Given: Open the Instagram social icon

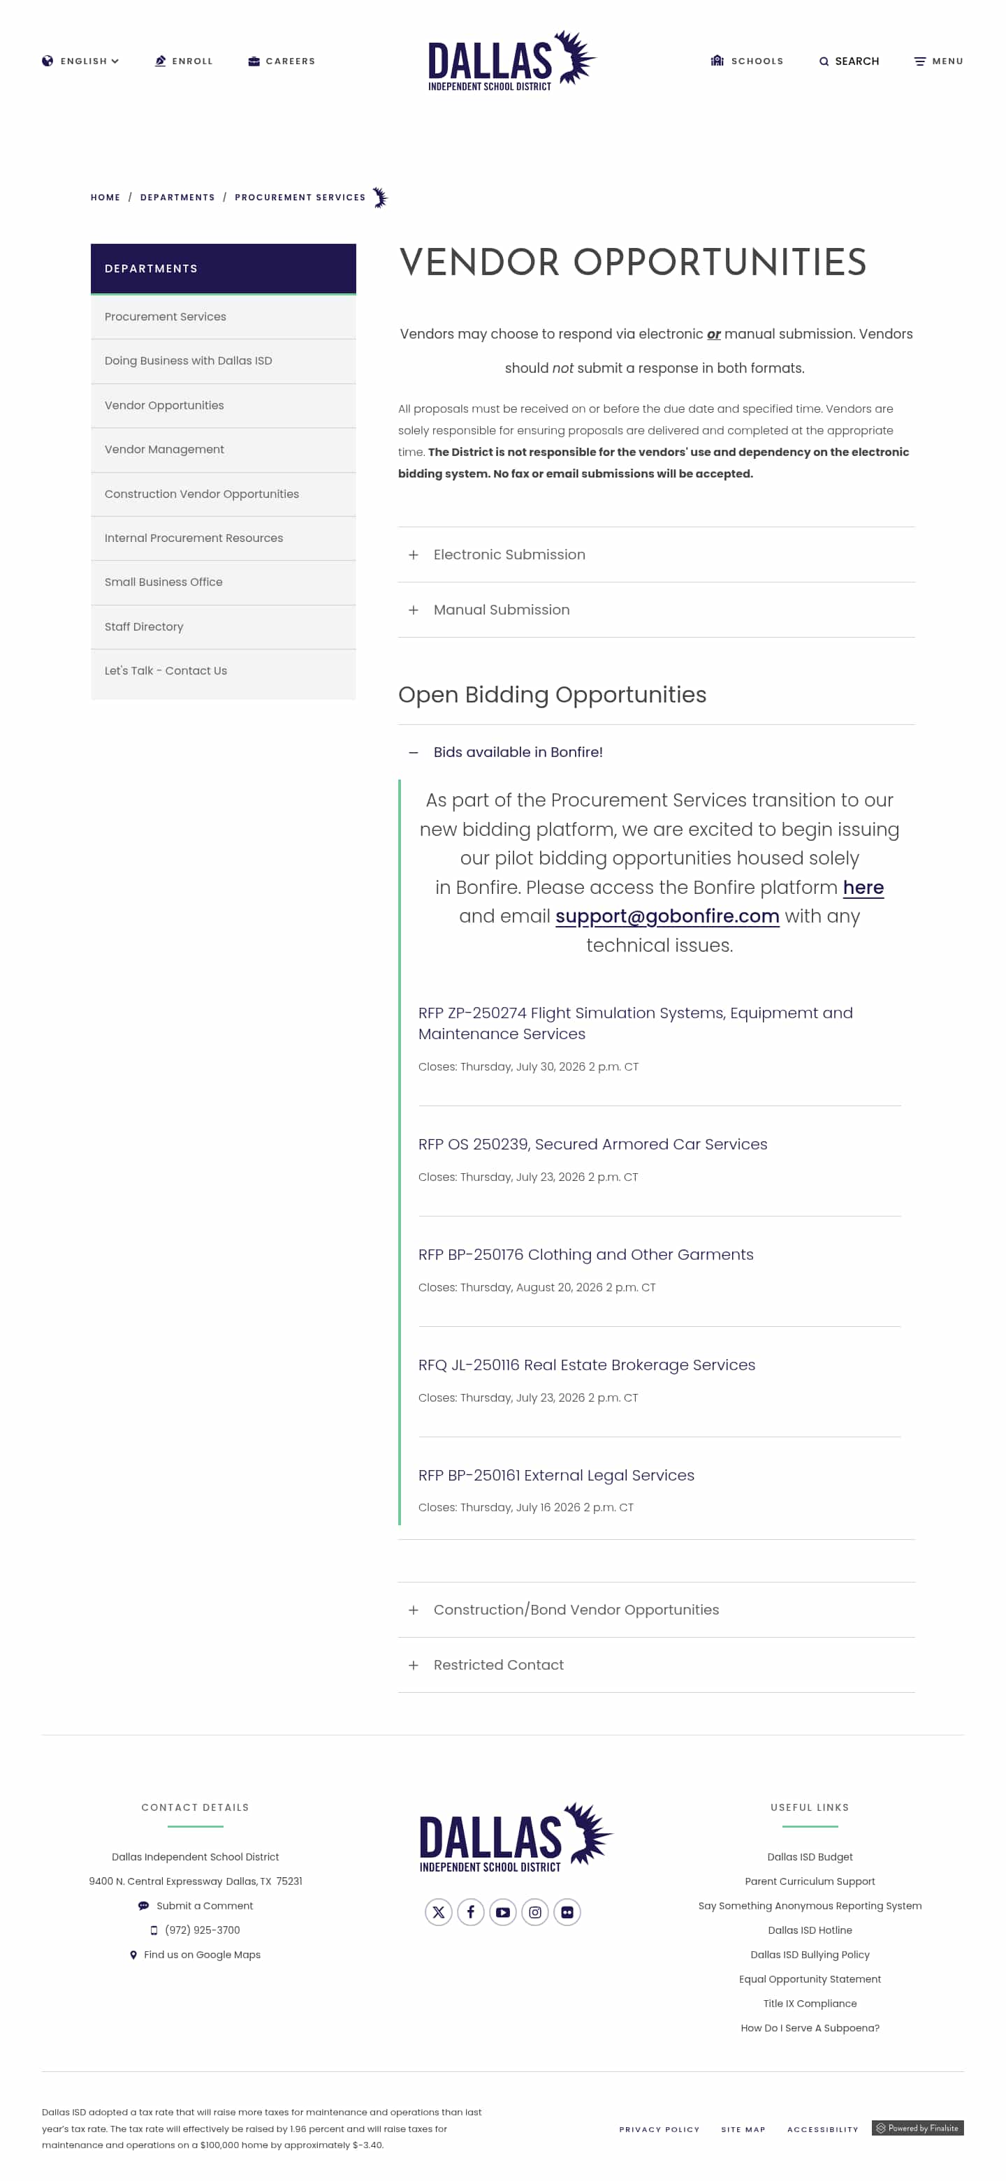Looking at the screenshot, I should 534,1911.
